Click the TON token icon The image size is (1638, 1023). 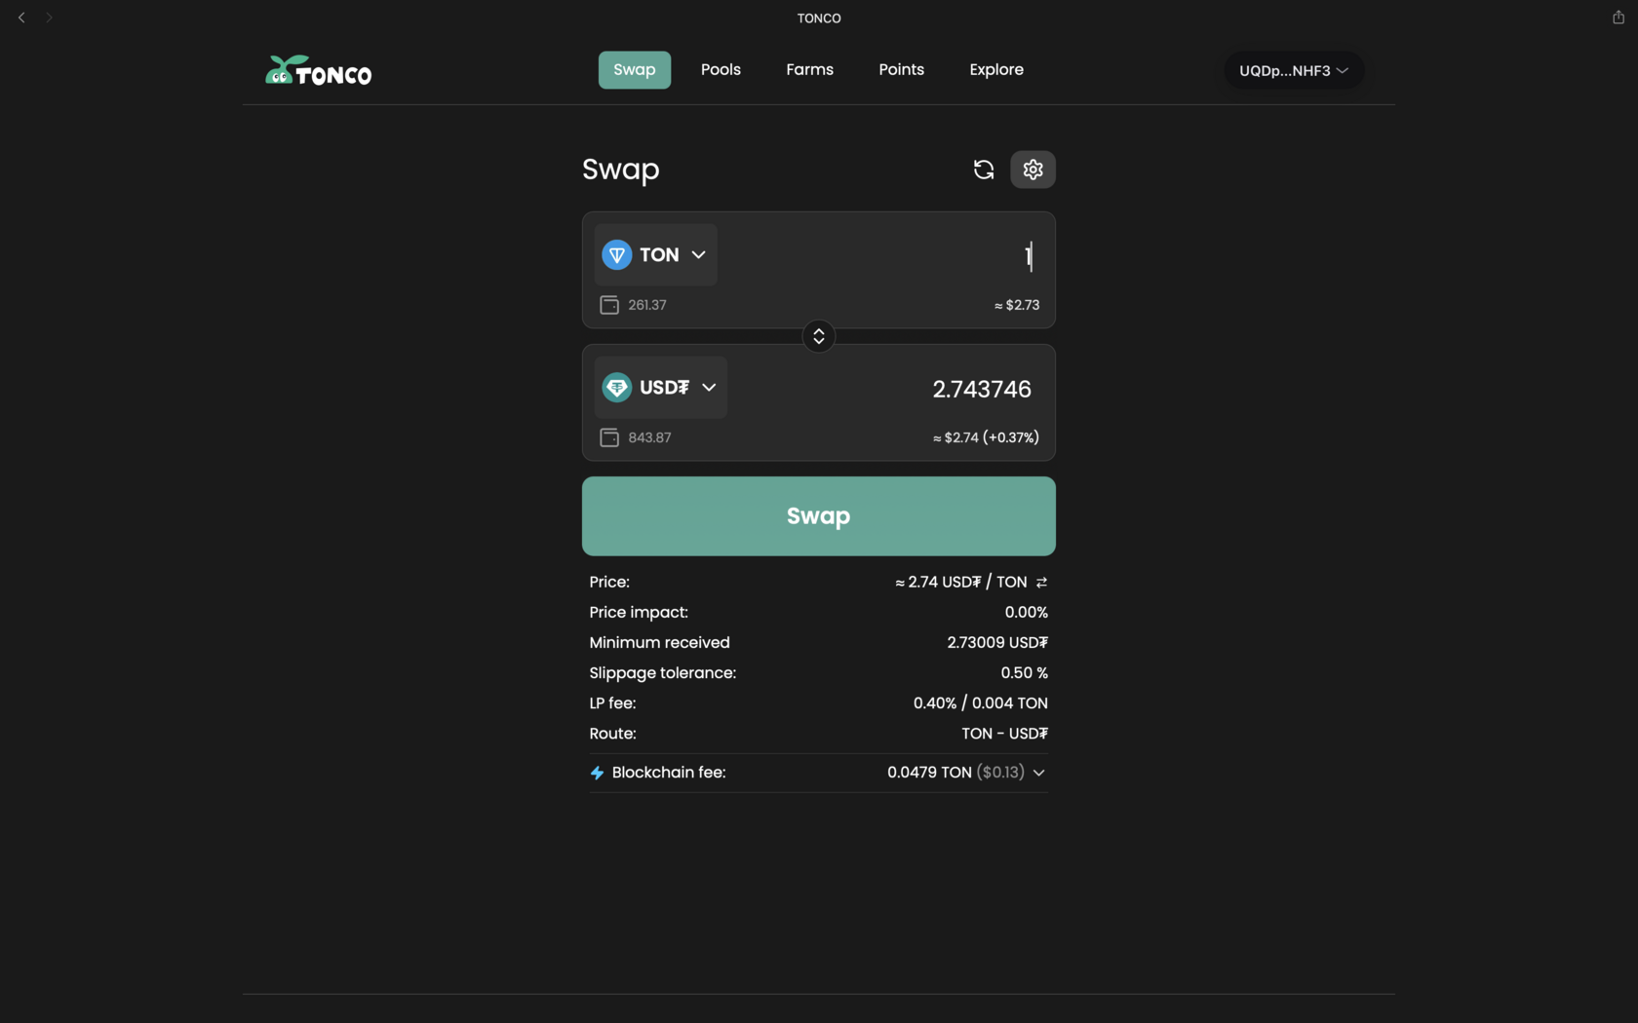(x=617, y=255)
